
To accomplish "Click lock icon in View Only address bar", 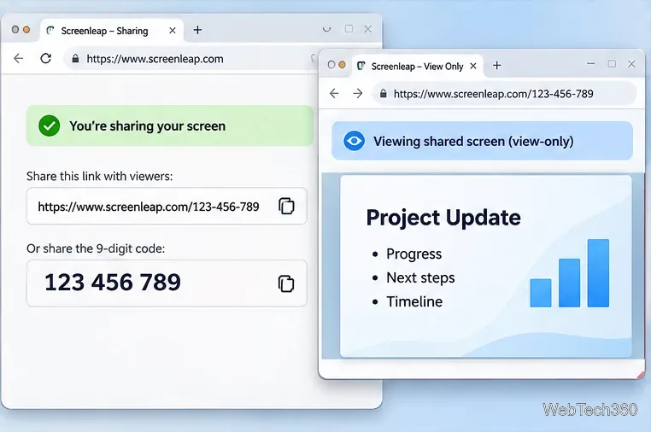I will click(x=384, y=94).
